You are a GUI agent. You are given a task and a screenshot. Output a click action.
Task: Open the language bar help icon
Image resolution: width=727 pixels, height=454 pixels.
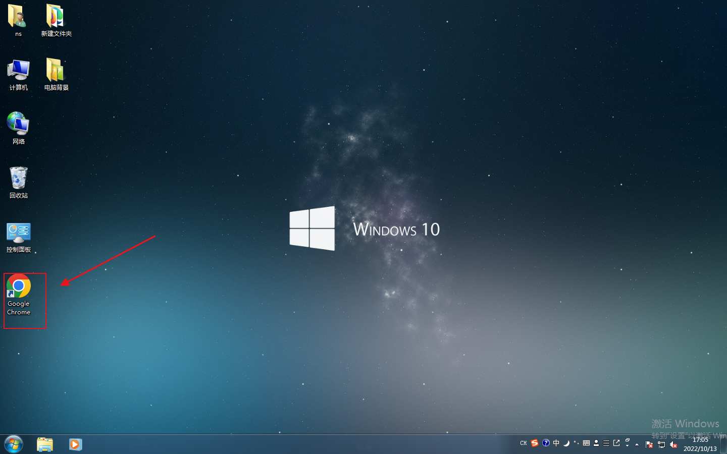546,443
